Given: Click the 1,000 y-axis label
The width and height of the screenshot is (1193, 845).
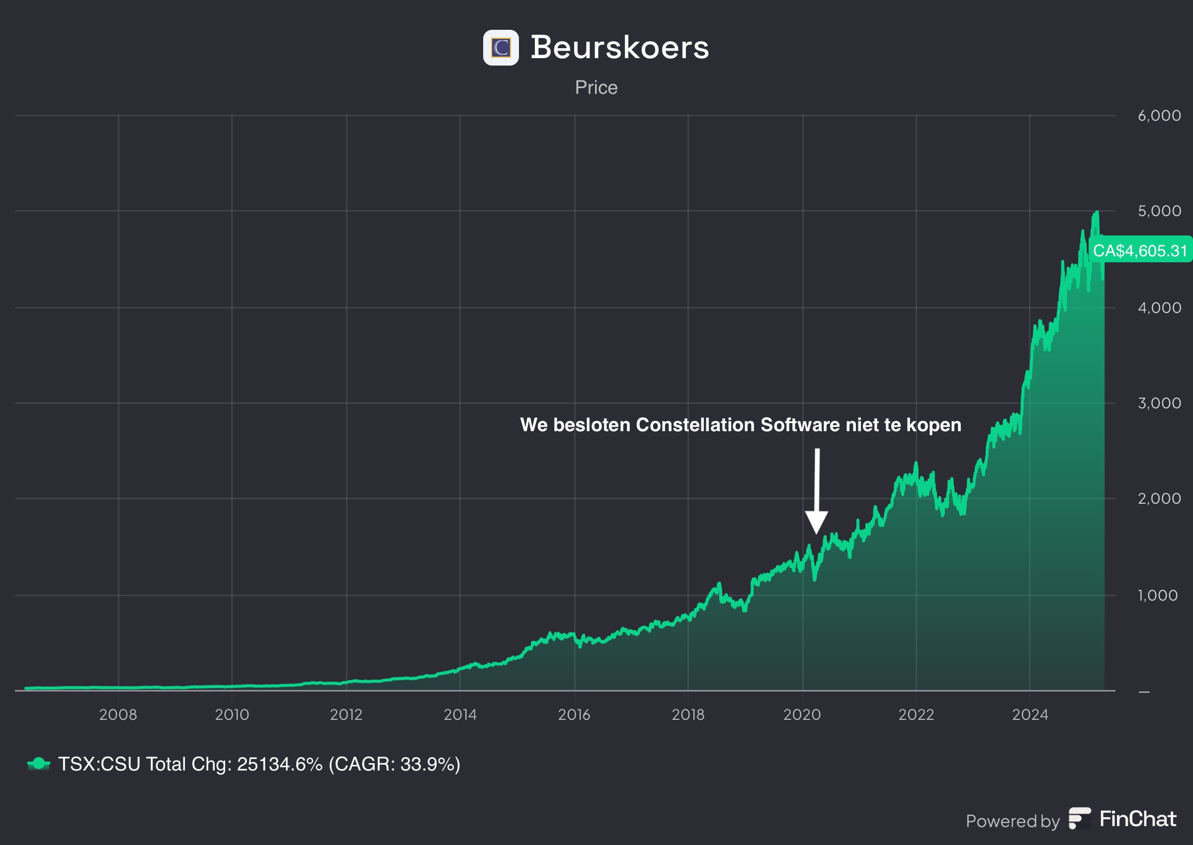Looking at the screenshot, I should (1158, 595).
